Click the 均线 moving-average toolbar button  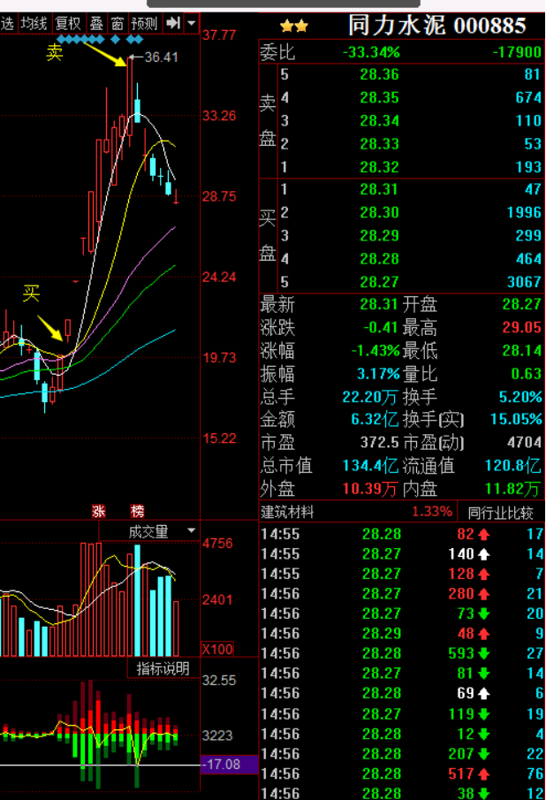34,24
